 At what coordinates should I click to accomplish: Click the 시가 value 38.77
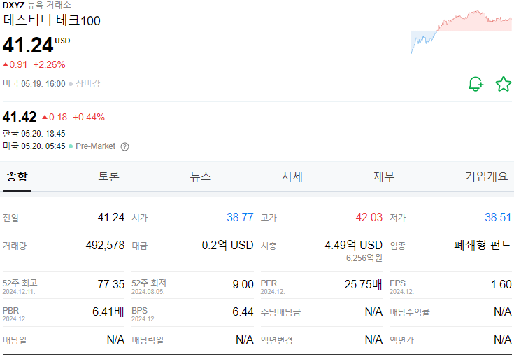coord(240,217)
